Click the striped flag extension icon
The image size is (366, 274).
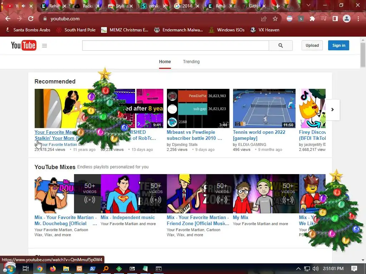pyautogui.click(x=290, y=19)
